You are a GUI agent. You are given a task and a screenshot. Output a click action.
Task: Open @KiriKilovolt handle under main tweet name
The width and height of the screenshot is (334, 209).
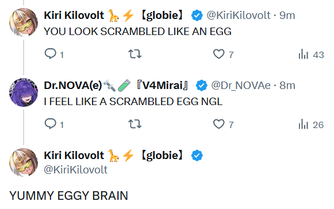click(x=76, y=170)
